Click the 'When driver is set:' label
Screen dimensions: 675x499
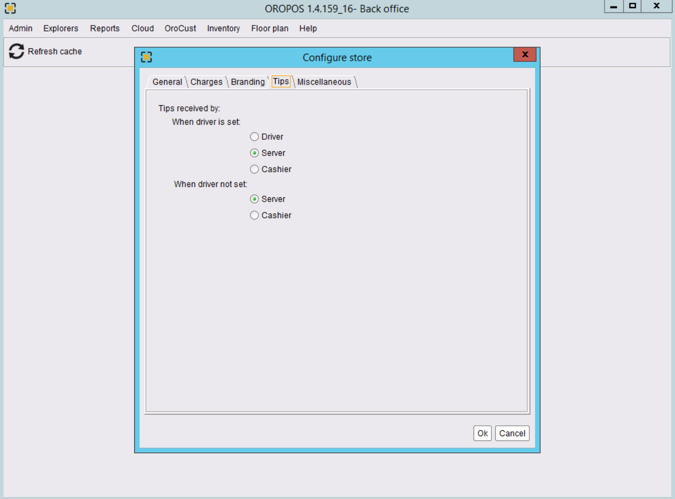pos(206,122)
